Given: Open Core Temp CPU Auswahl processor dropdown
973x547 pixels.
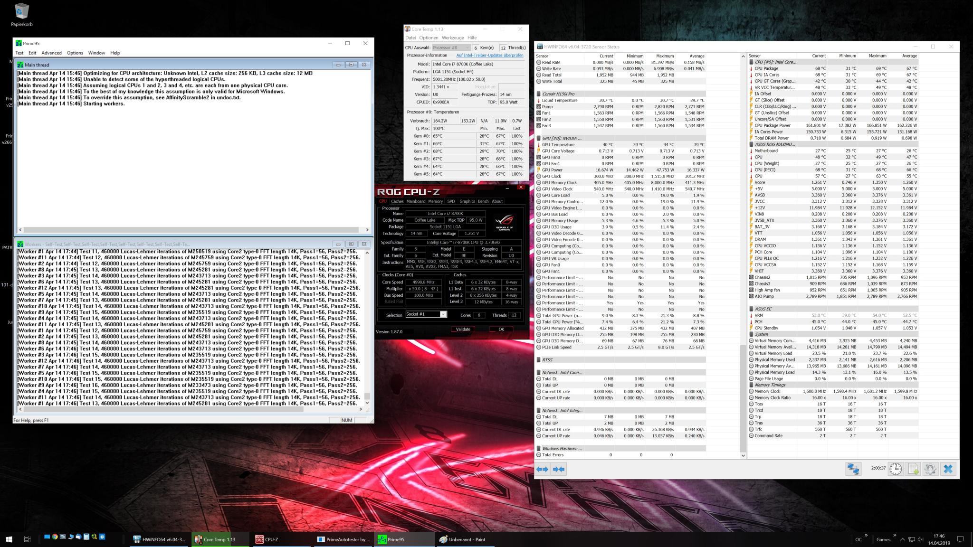Looking at the screenshot, I should (x=451, y=47).
